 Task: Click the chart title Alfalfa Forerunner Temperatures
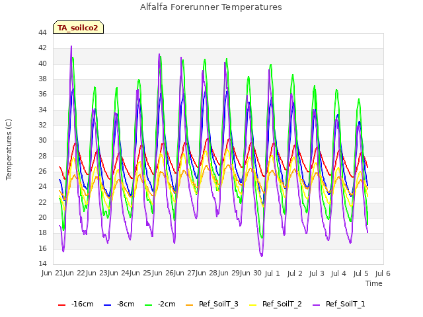(211, 7)
